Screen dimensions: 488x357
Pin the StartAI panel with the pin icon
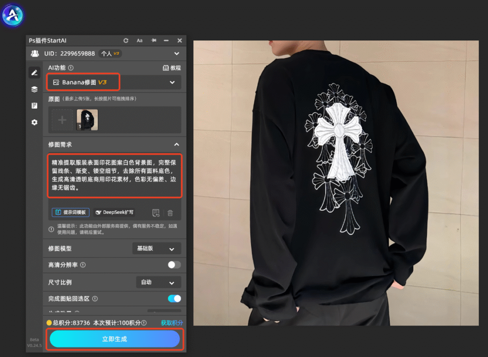click(x=154, y=40)
